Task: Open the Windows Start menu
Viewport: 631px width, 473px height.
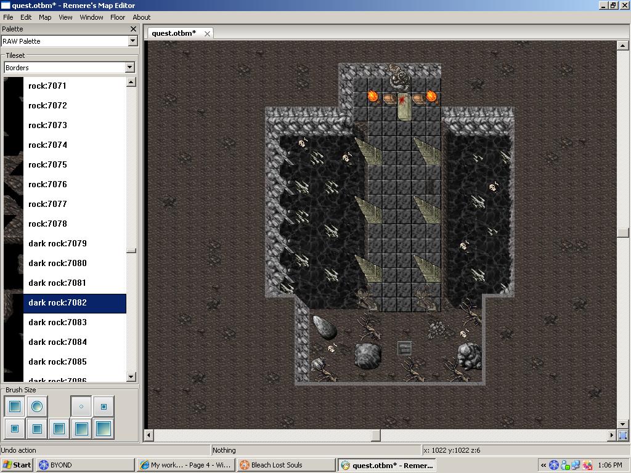Action: (x=17, y=465)
